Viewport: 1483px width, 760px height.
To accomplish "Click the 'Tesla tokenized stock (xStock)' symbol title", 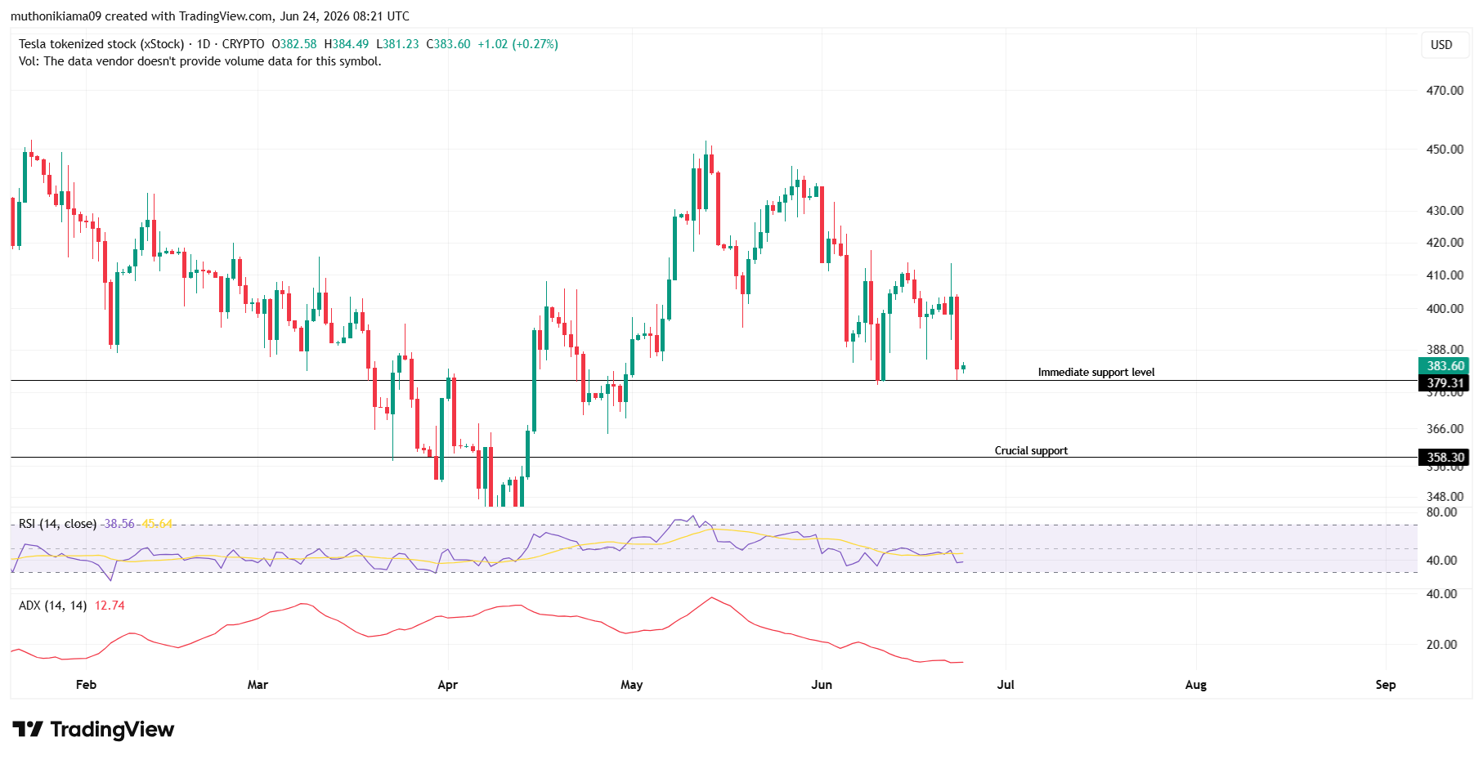I will coord(101,44).
